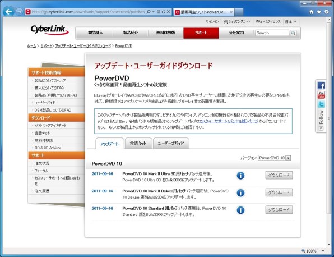Image resolution: width=334 pixels, height=257 pixels.
Task: Click info icon for PowerDVD 10 Standard patch
Action: 240,210
